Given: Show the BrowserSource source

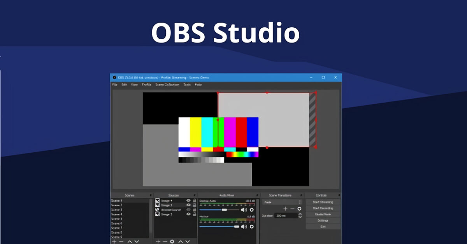Looking at the screenshot, I should tap(188, 209).
